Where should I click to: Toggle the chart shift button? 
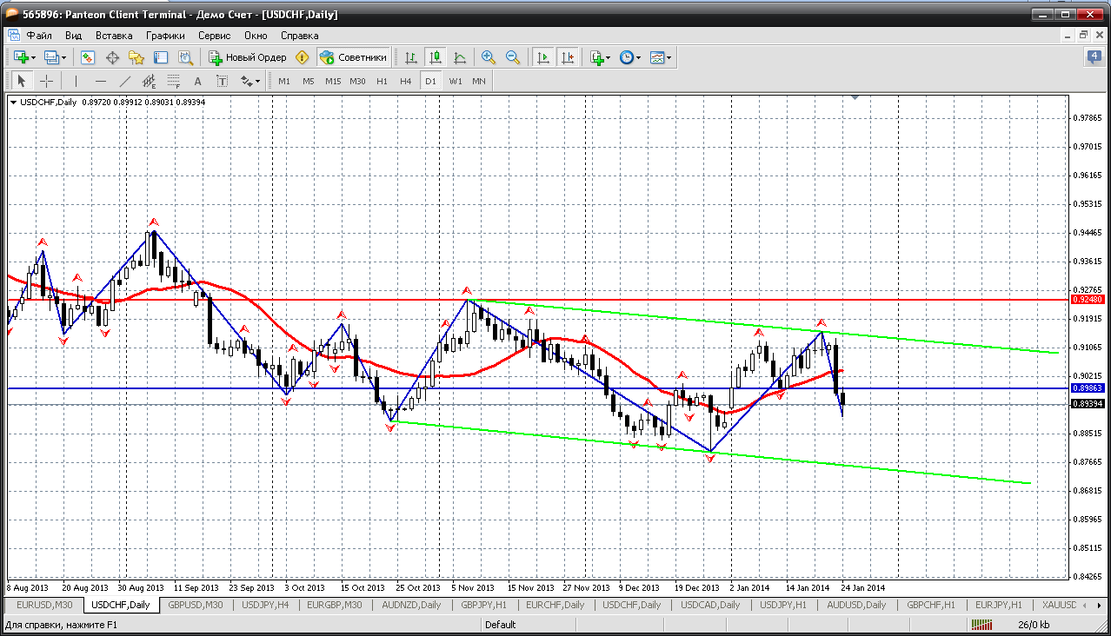(x=567, y=57)
